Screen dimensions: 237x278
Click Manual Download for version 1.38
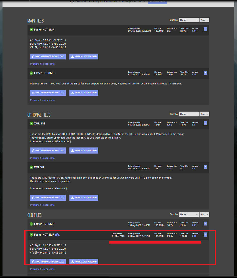pyautogui.click(x=84, y=262)
